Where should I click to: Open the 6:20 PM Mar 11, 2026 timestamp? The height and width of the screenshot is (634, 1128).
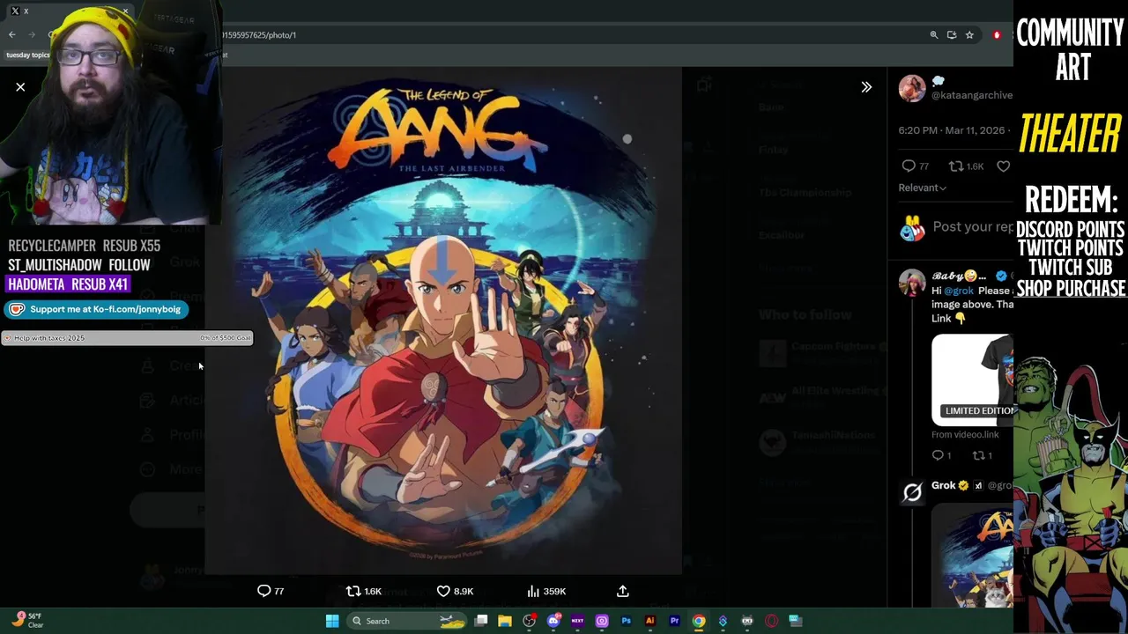(x=952, y=130)
